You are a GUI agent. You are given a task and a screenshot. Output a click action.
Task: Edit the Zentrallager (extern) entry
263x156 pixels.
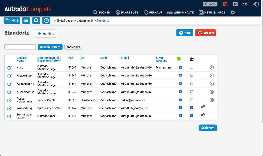click(10, 116)
